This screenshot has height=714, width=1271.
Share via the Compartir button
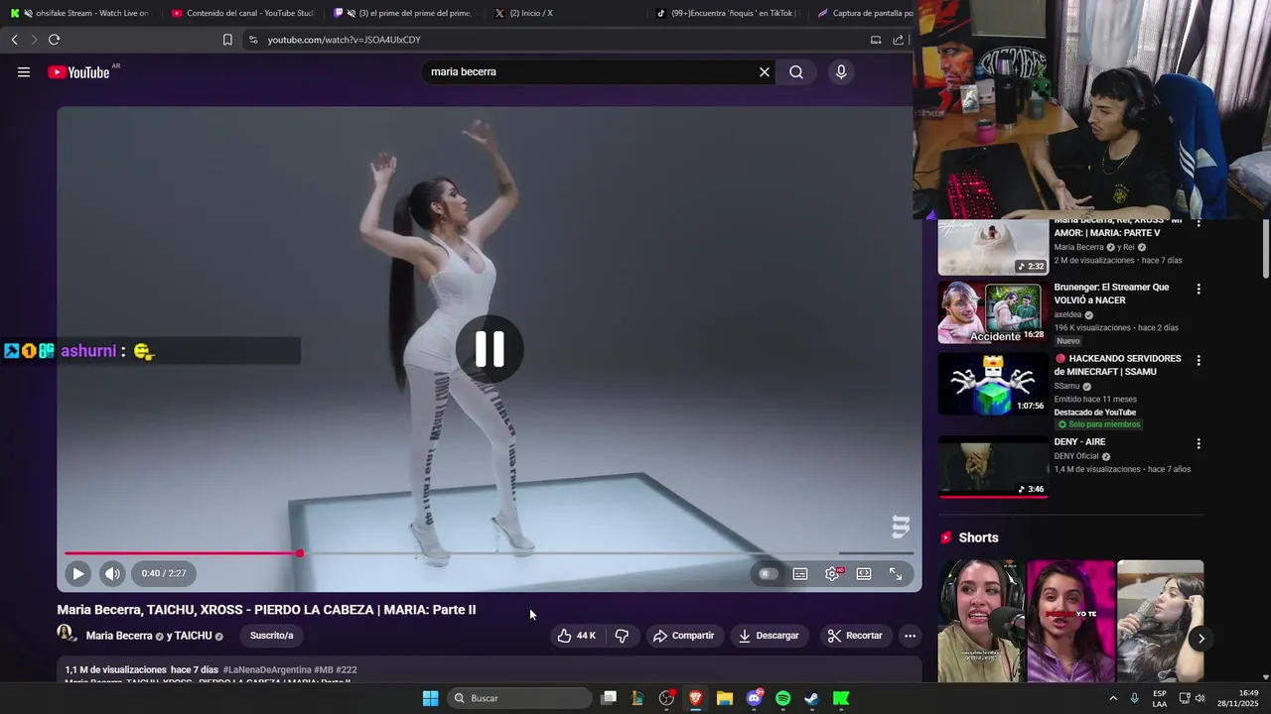[683, 636]
